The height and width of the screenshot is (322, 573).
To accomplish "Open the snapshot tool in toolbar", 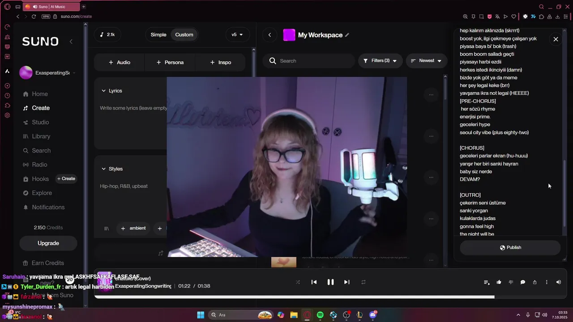I will (x=481, y=17).
